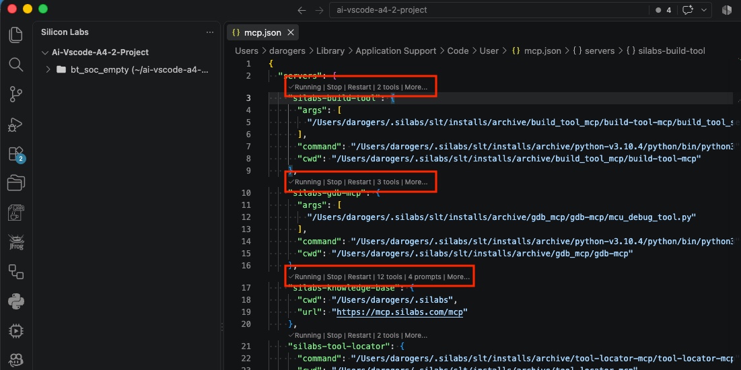Open the Users breadcrumb
The height and width of the screenshot is (370, 741).
click(247, 50)
